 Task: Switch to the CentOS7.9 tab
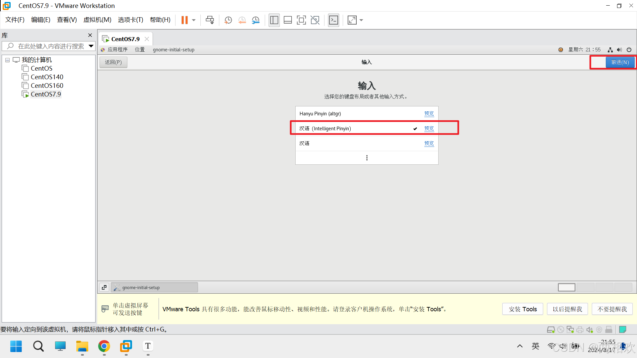point(125,39)
